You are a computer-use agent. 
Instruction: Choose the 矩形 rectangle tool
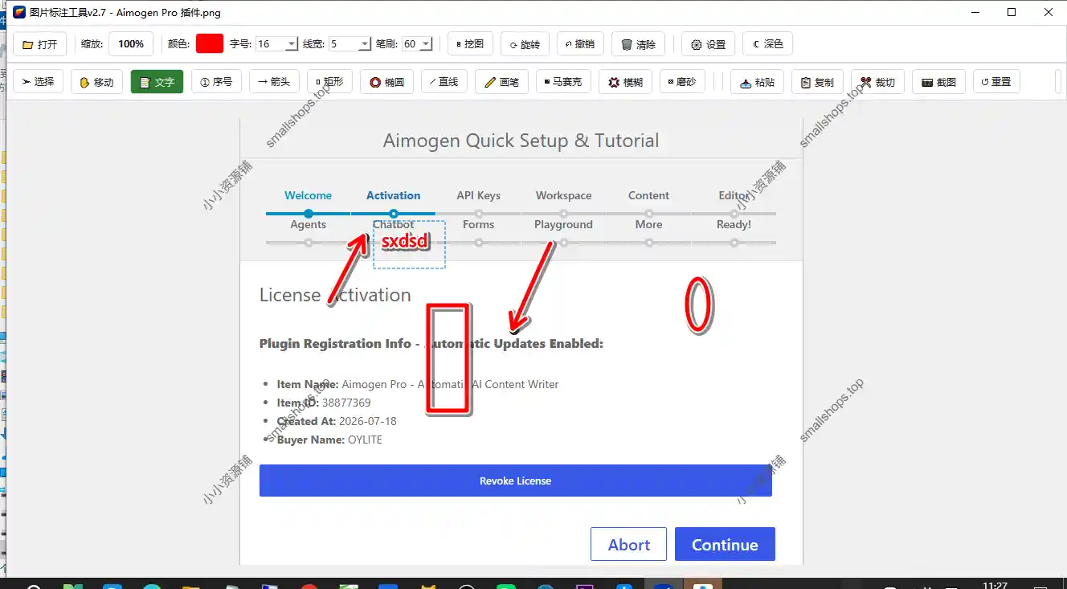(x=329, y=82)
